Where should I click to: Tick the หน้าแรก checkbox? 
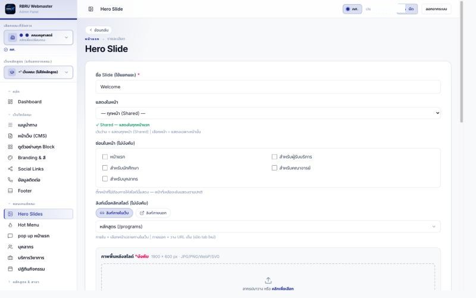tap(105, 157)
